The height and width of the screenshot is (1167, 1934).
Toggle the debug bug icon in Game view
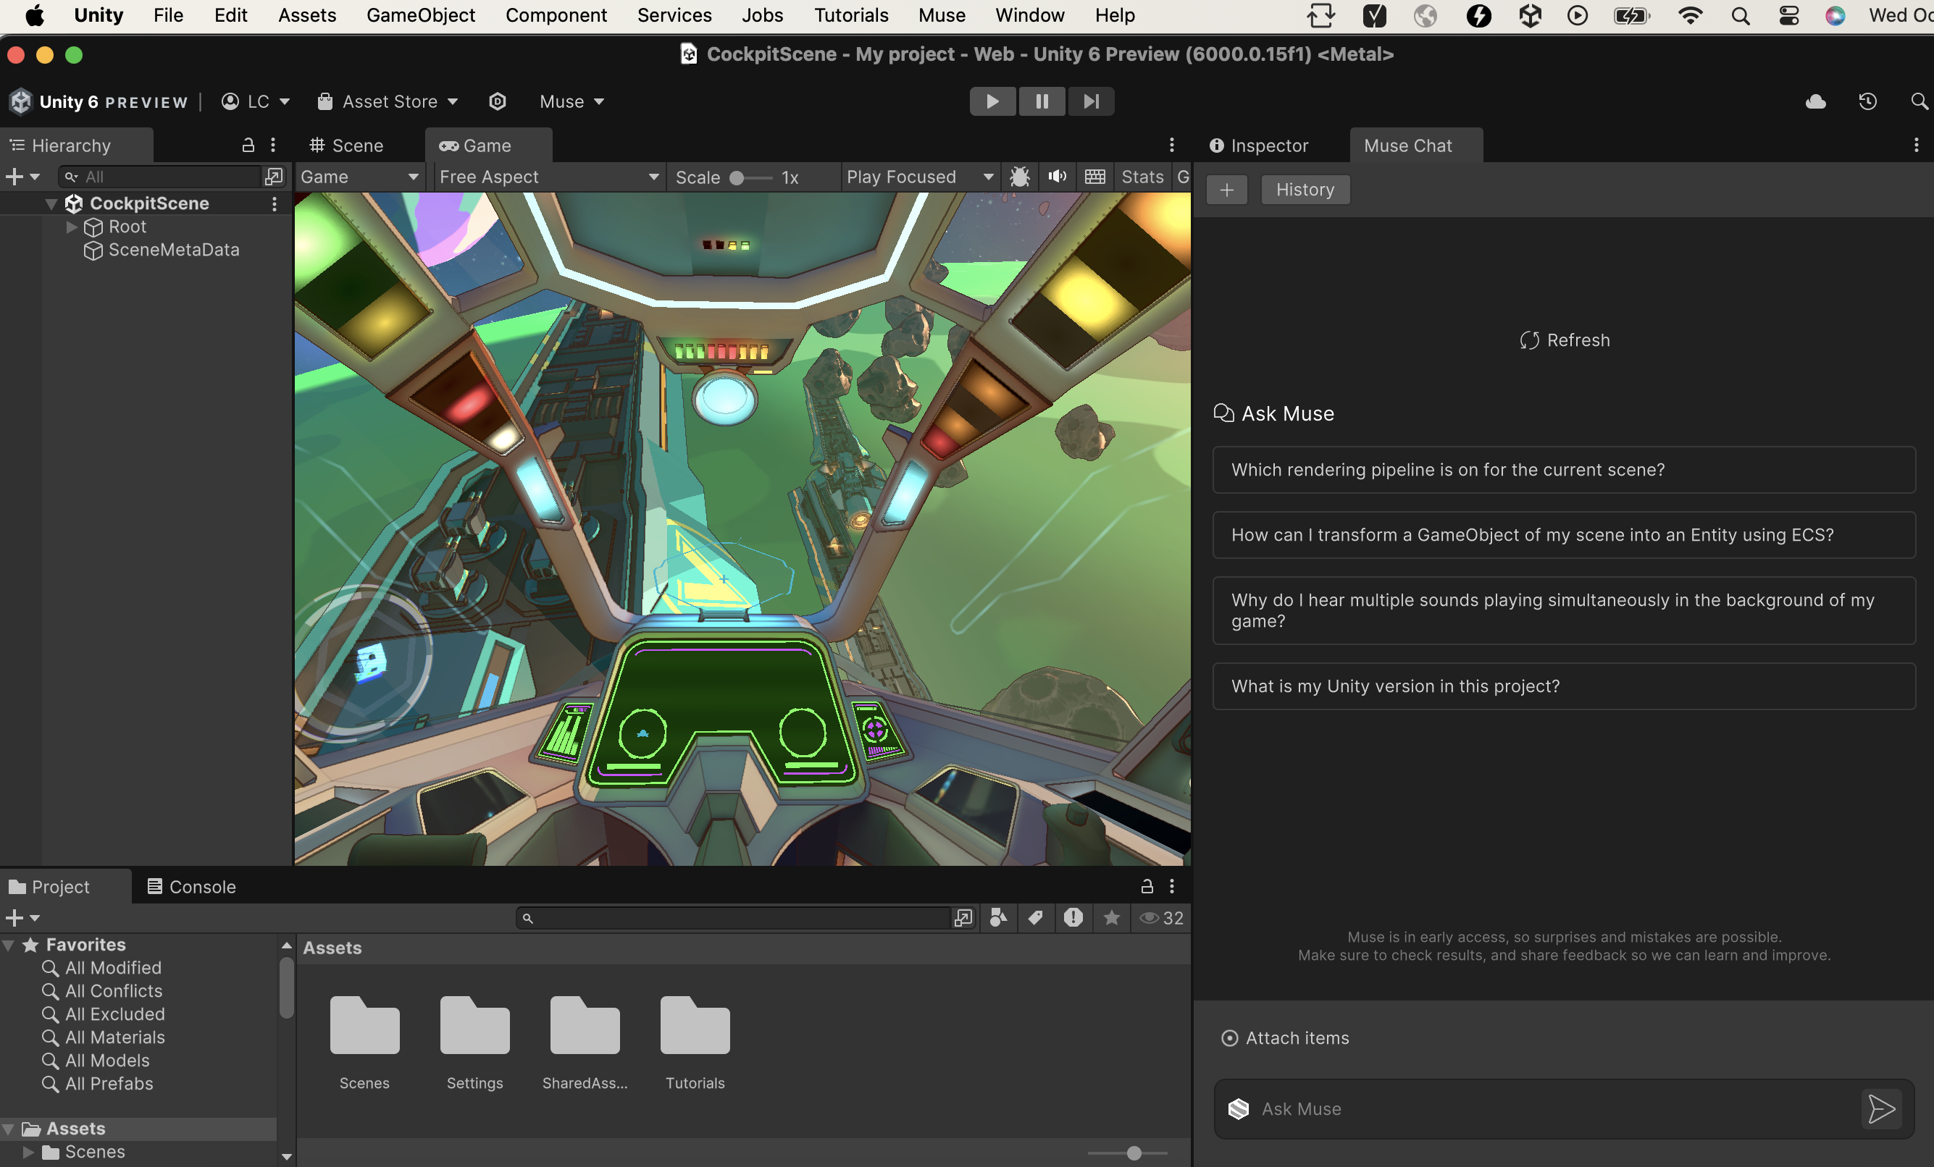coord(1020,177)
